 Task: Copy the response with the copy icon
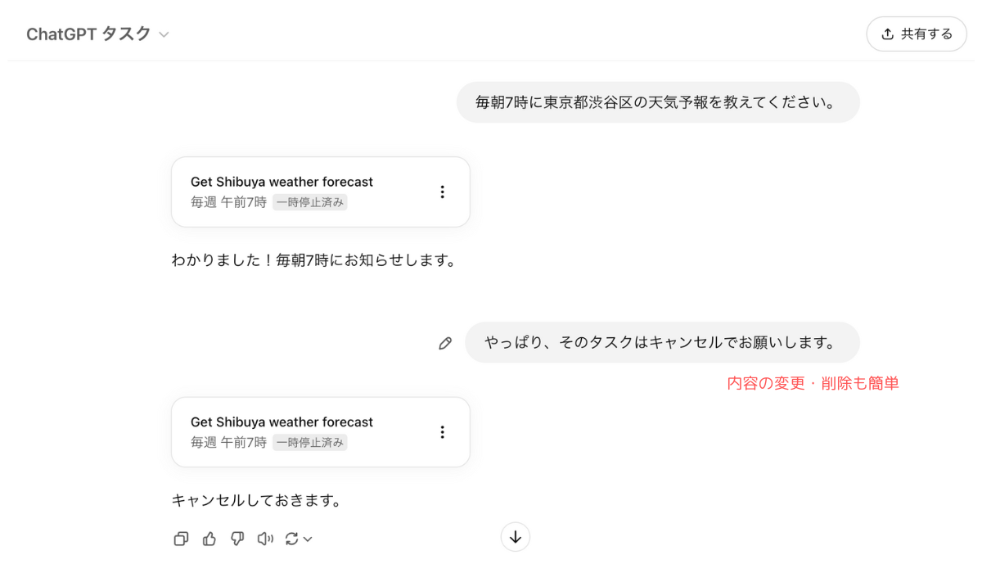tap(182, 539)
